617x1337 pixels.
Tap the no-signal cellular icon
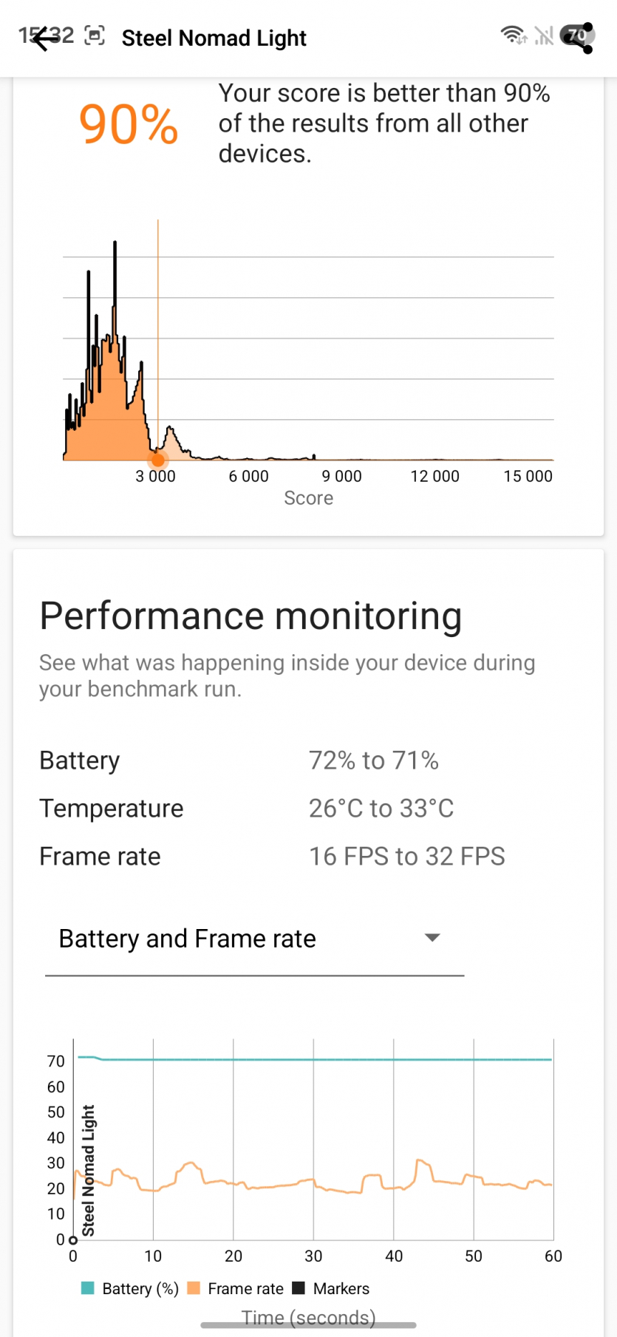(x=544, y=35)
